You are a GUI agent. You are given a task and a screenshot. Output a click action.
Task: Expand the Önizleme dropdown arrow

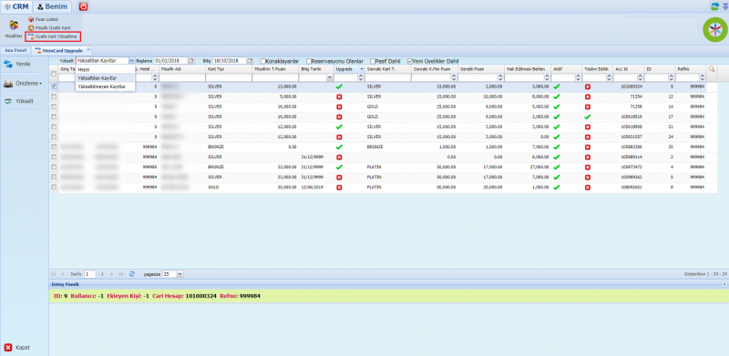[x=41, y=84]
